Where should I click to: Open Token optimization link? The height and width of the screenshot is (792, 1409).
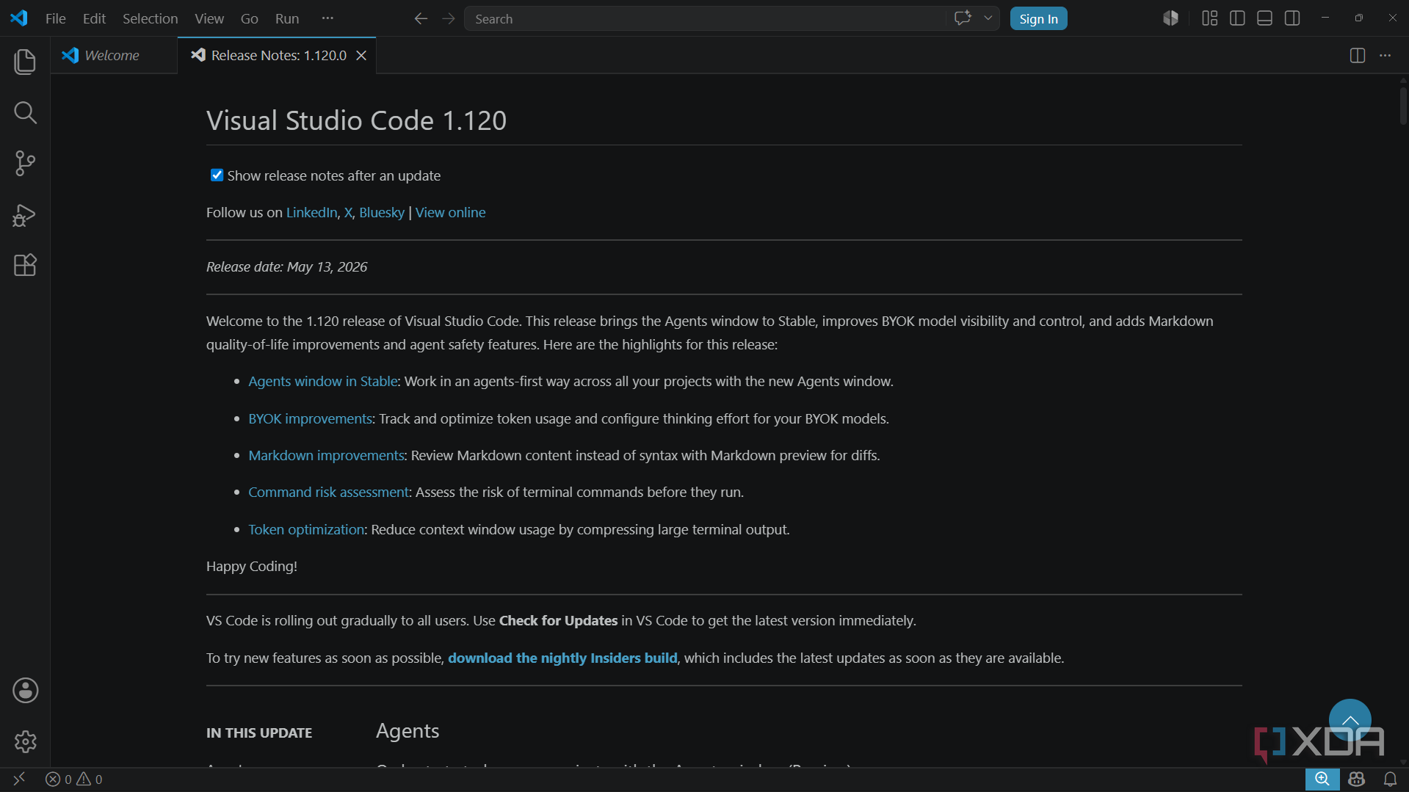pos(306,529)
